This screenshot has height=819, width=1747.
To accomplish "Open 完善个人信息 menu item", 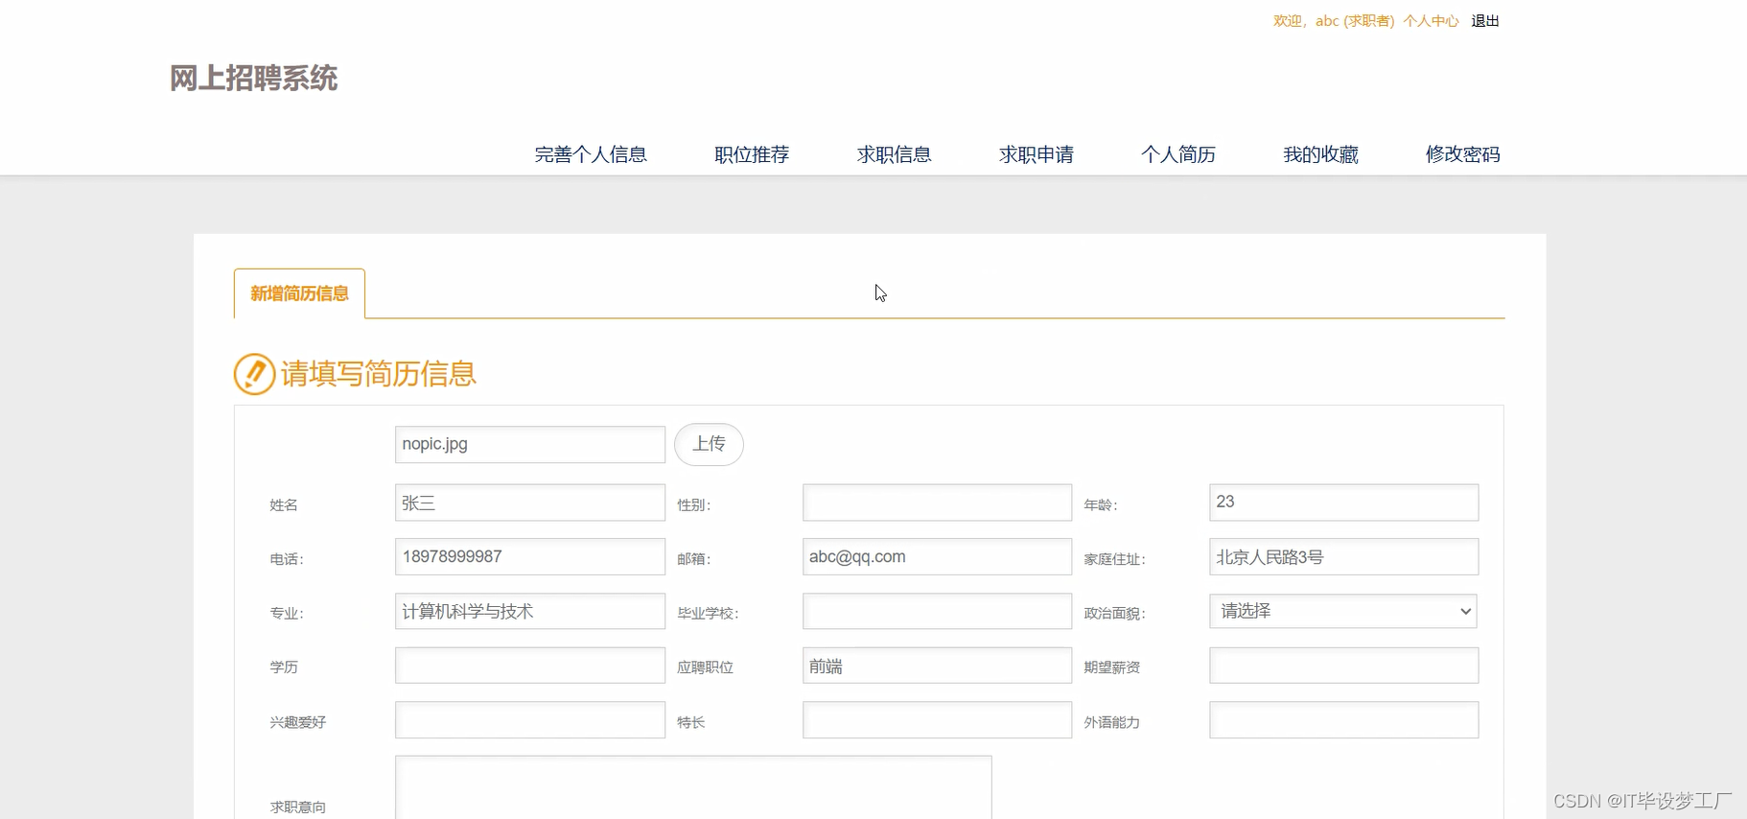I will tap(591, 154).
